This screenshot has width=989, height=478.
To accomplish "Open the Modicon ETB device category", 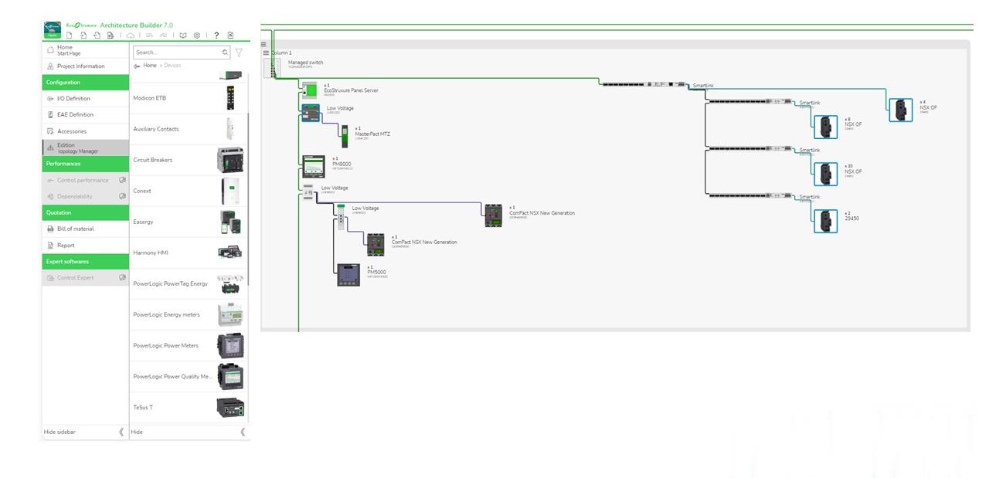I will (x=189, y=98).
